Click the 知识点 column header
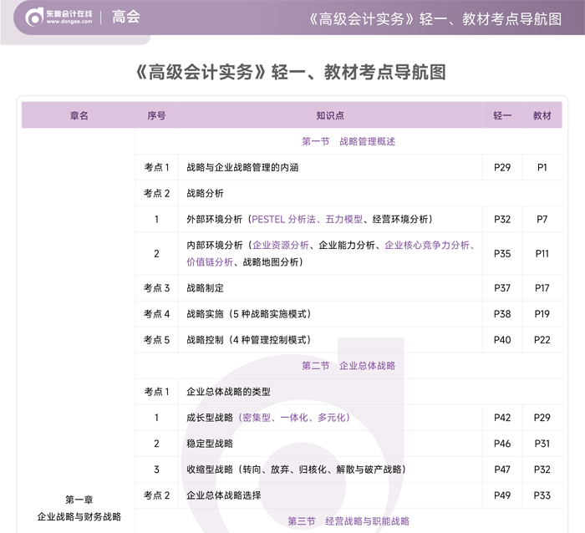The height and width of the screenshot is (533, 585). pos(330,115)
